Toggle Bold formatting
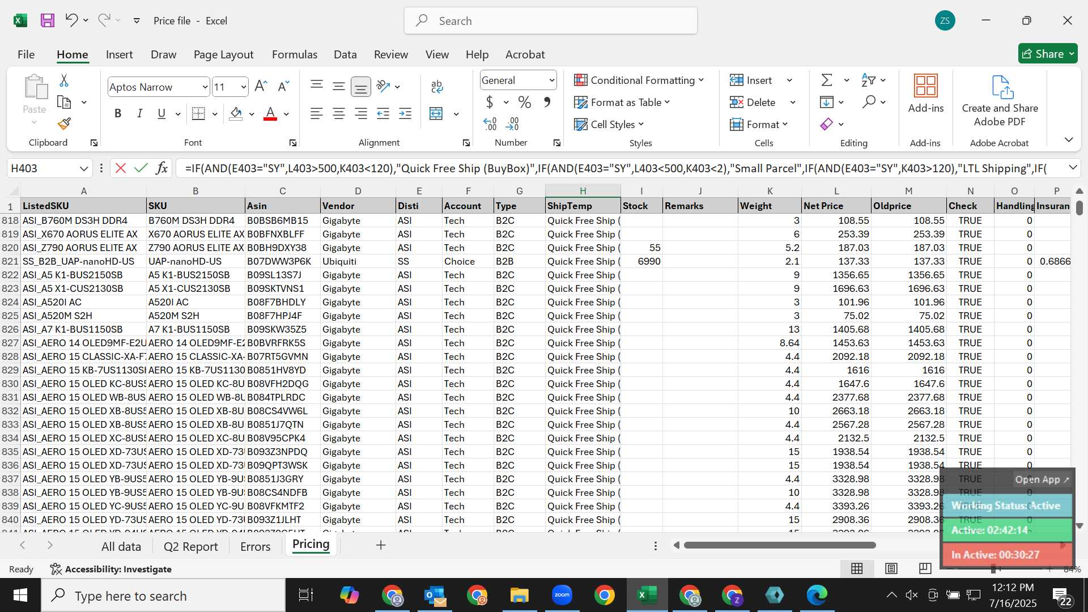 point(118,114)
